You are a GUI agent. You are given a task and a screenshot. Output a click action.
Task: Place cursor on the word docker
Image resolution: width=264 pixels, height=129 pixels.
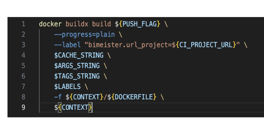(x=50, y=24)
